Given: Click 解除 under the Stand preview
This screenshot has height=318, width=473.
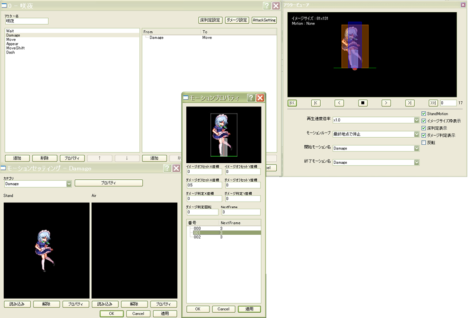Looking at the screenshot, I should click(46, 304).
